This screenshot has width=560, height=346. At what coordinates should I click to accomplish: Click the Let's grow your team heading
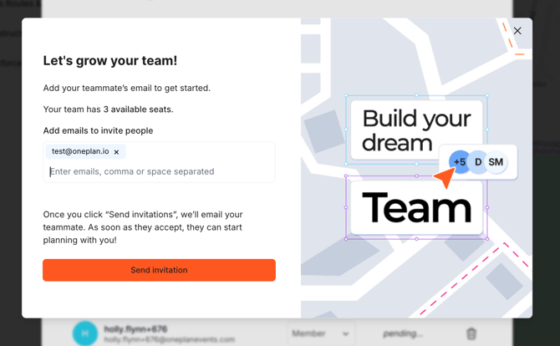tap(110, 61)
